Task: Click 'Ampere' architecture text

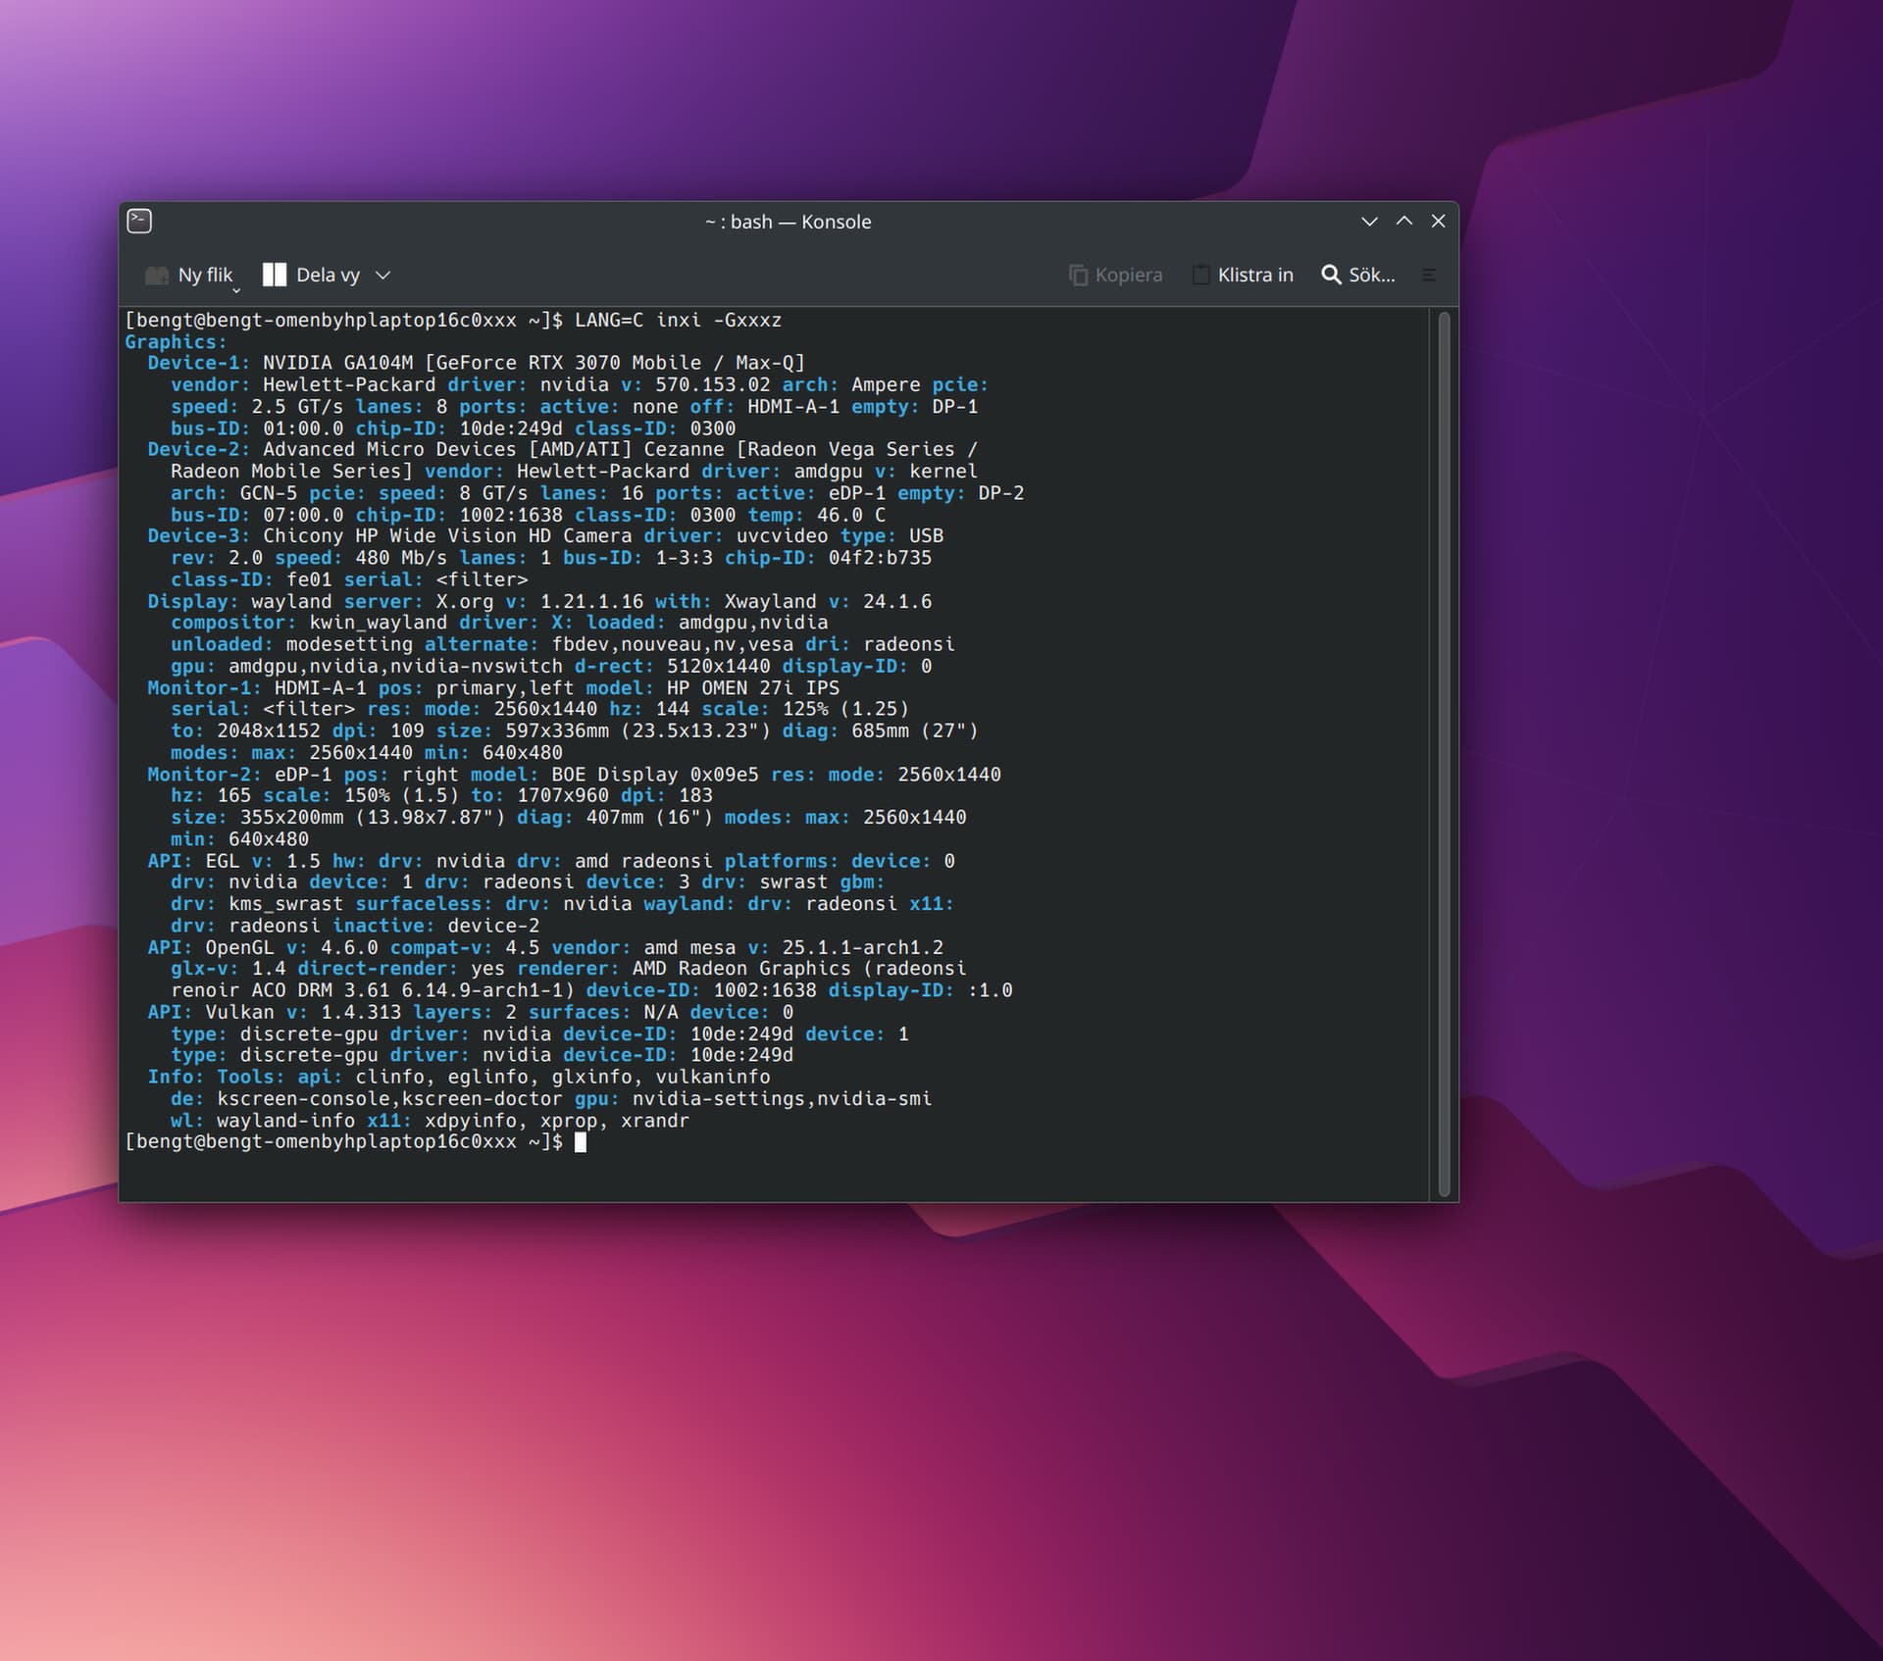Action: [886, 385]
